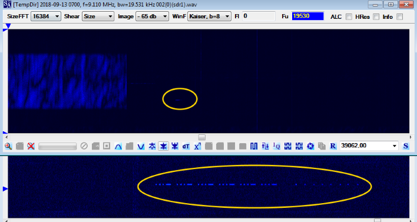417x222 pixels.
Task: Check the Info checkbox
Action: tap(399, 16)
